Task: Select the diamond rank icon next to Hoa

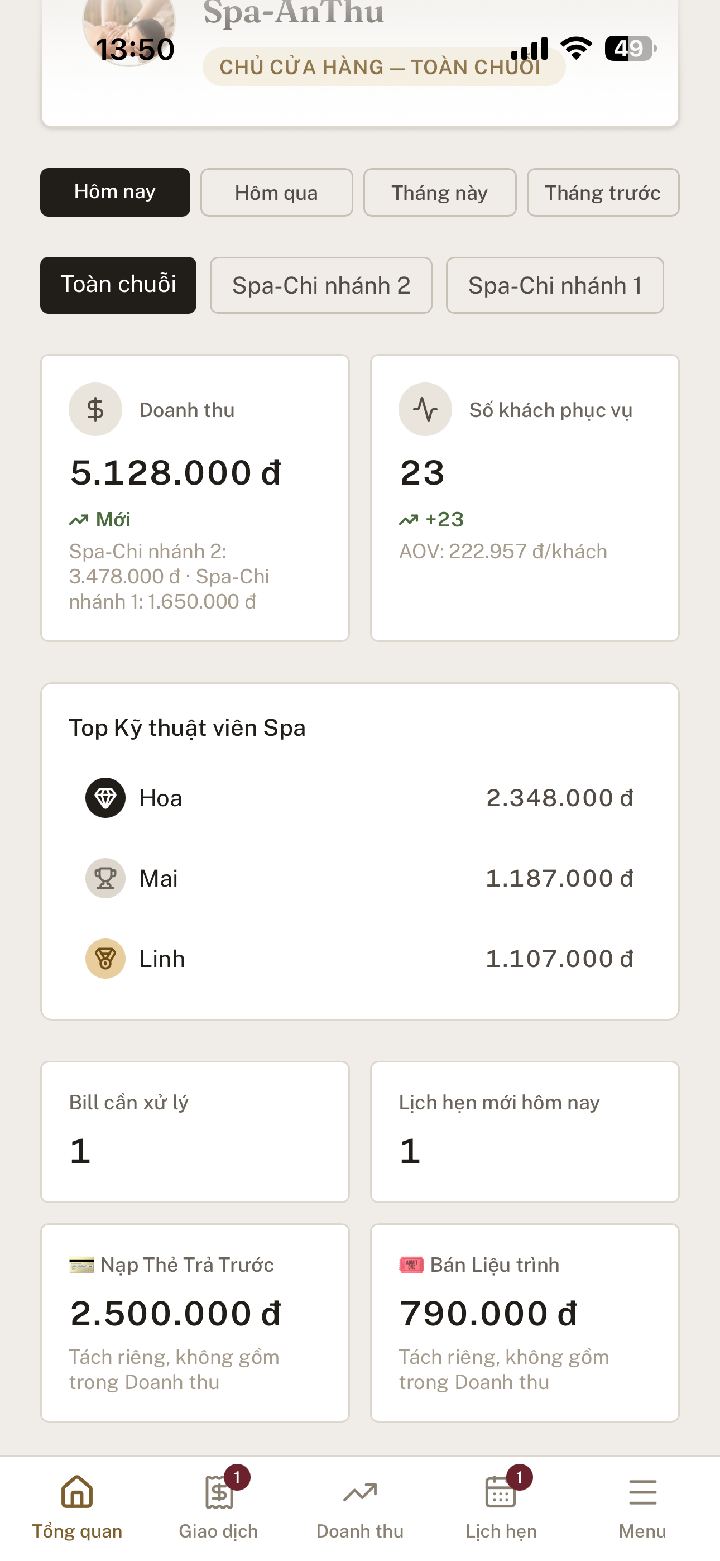Action: click(x=105, y=798)
